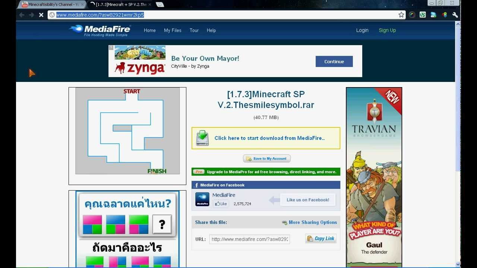Open the uTorrent extension icon
This screenshot has width=477, height=268.
(x=423, y=15)
